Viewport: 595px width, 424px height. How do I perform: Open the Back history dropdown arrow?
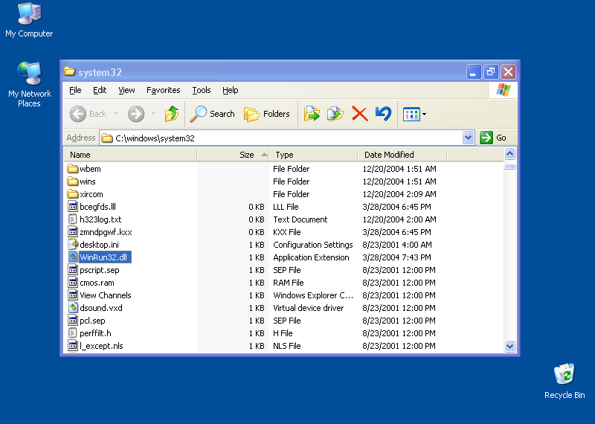coord(115,114)
